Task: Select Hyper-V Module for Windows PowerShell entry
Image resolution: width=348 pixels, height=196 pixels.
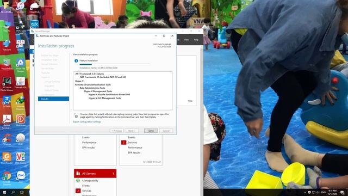Action: point(109,94)
